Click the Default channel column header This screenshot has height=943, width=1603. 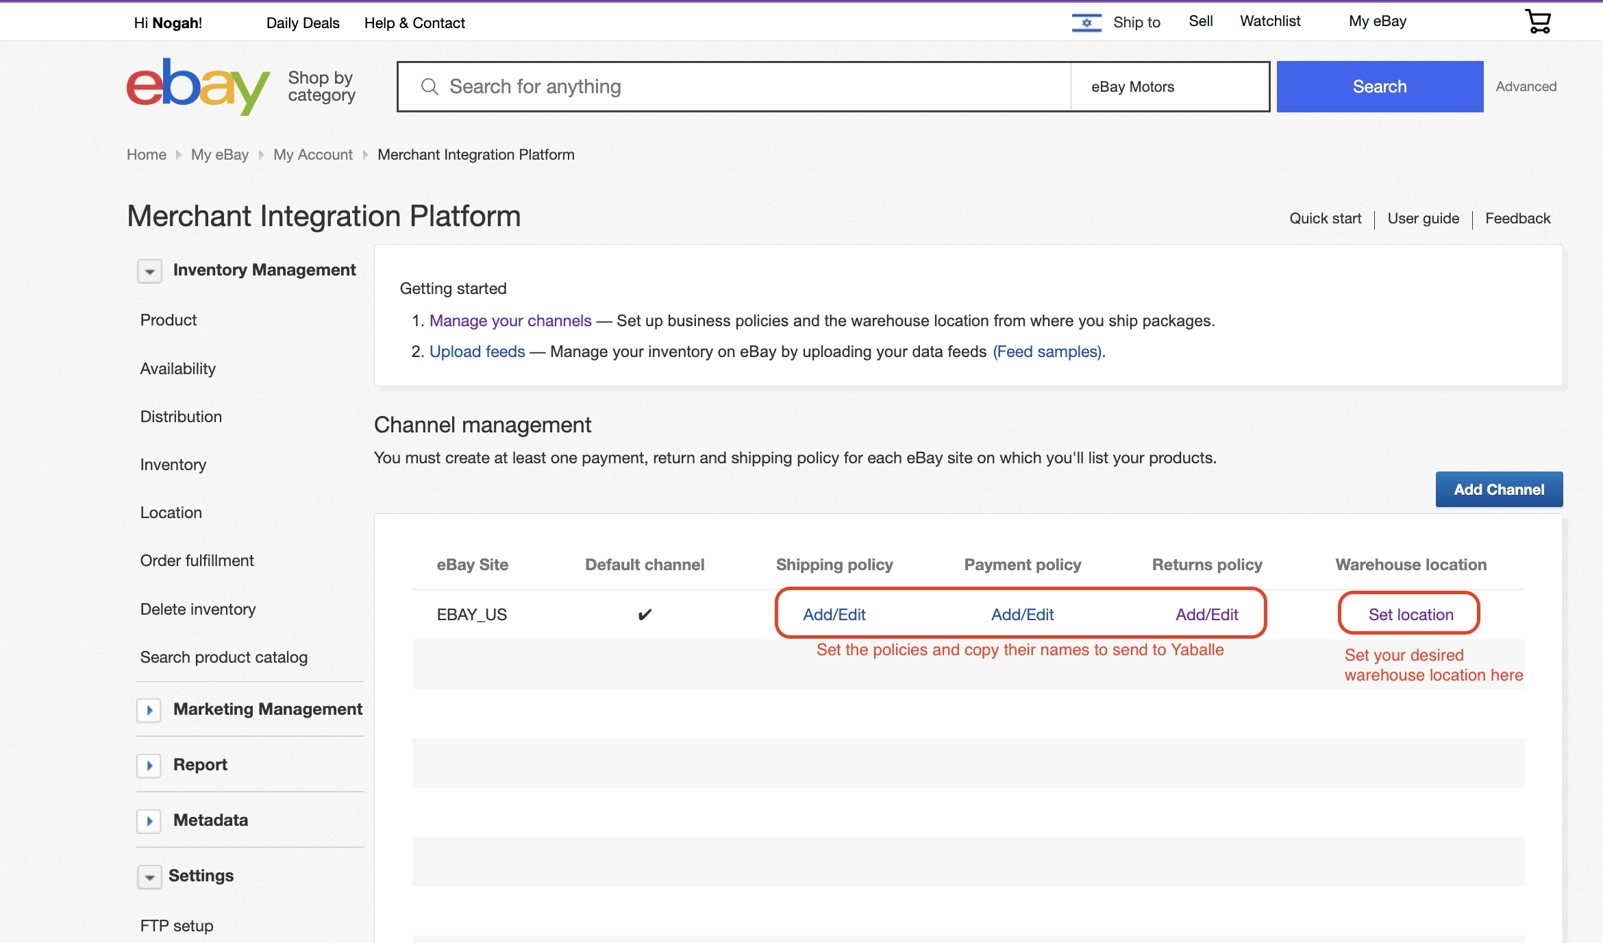tap(645, 565)
